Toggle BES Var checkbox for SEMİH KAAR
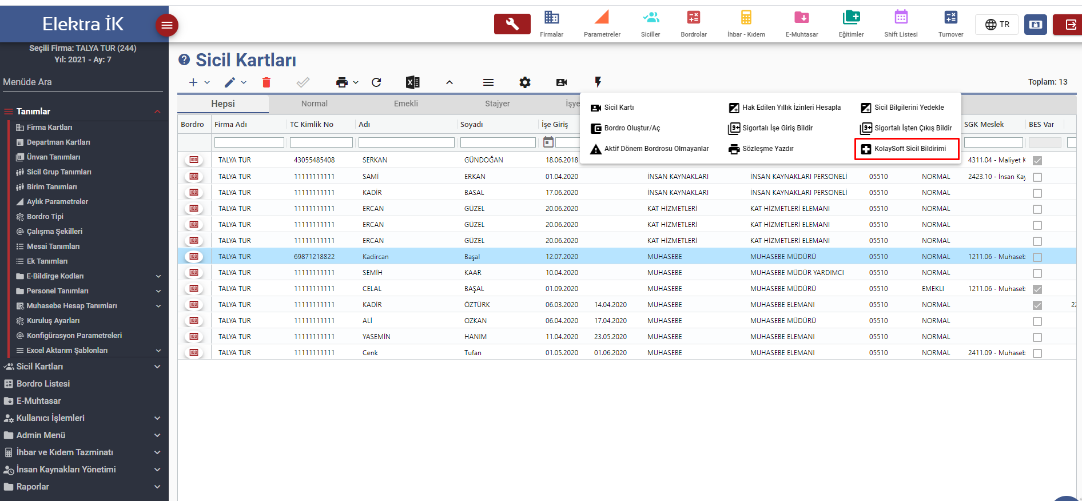The image size is (1082, 501). (1037, 273)
